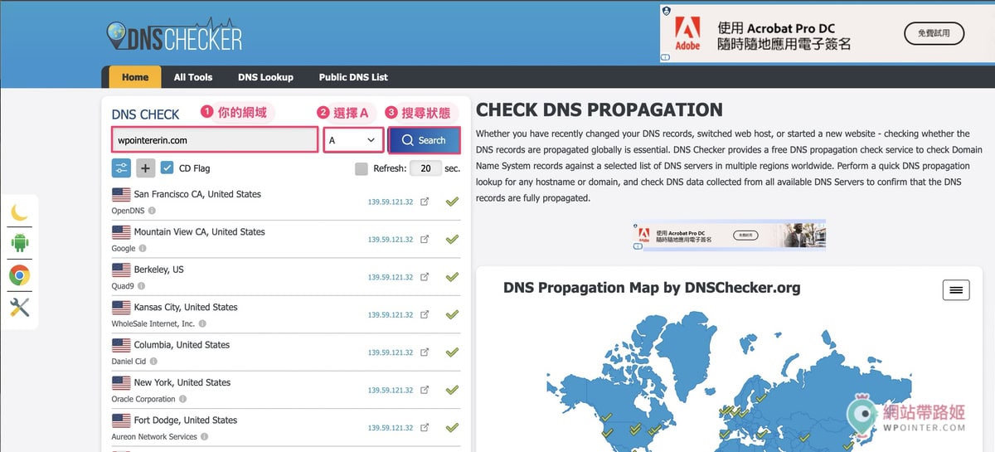Expand the A record type dropdown
995x452 pixels.
click(354, 140)
